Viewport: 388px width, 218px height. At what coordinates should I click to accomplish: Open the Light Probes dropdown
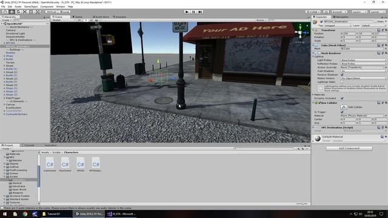click(363, 60)
